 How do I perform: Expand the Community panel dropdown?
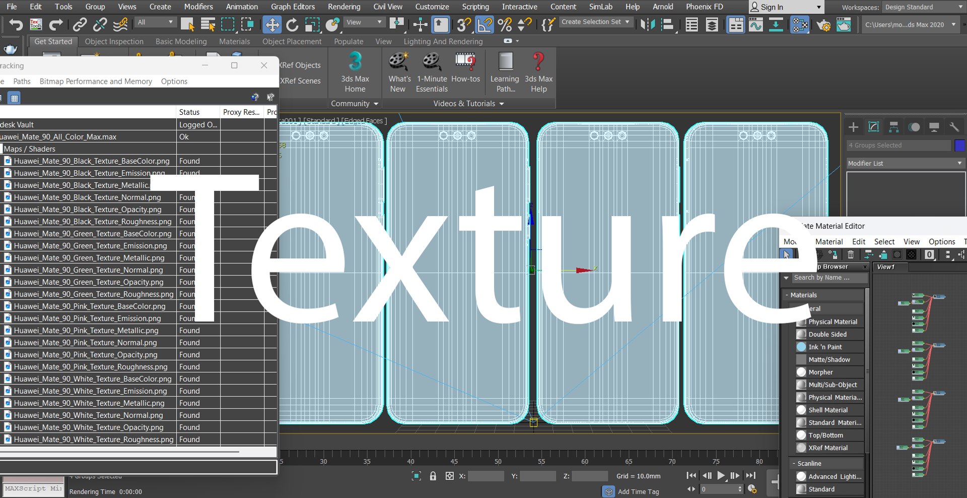coord(355,103)
